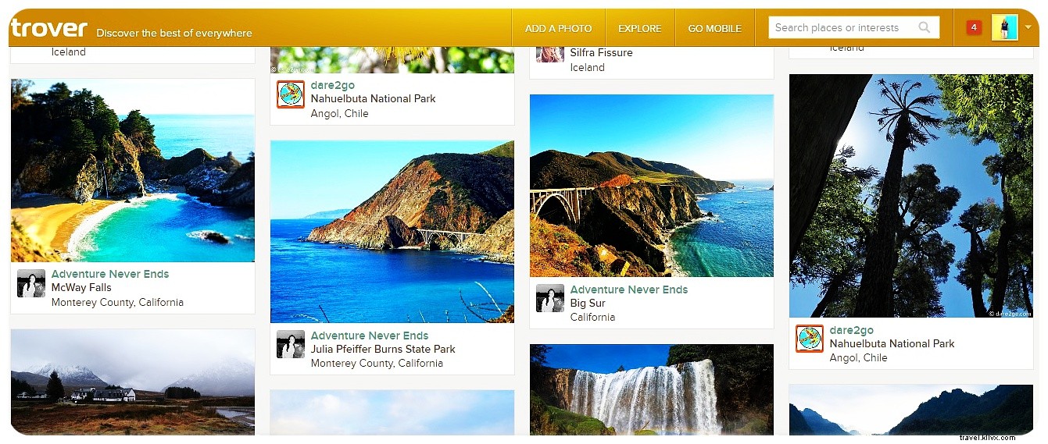Image resolution: width=1048 pixels, height=444 pixels.
Task: Open the GO MOBILE menu item
Action: 715,28
